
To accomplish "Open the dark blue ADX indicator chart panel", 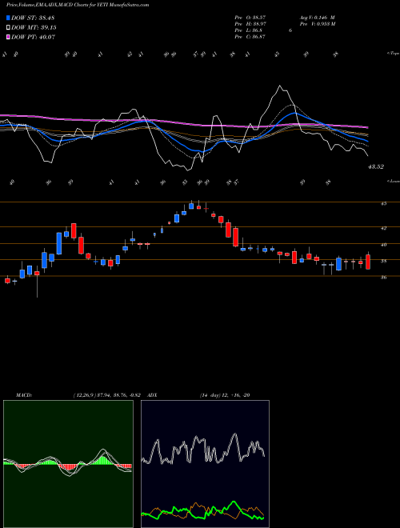I will tap(205, 464).
